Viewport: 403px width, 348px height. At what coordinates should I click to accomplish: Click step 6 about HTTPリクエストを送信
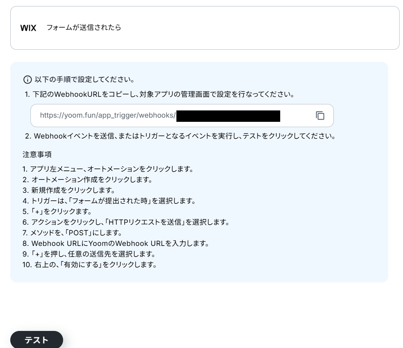[x=126, y=222]
